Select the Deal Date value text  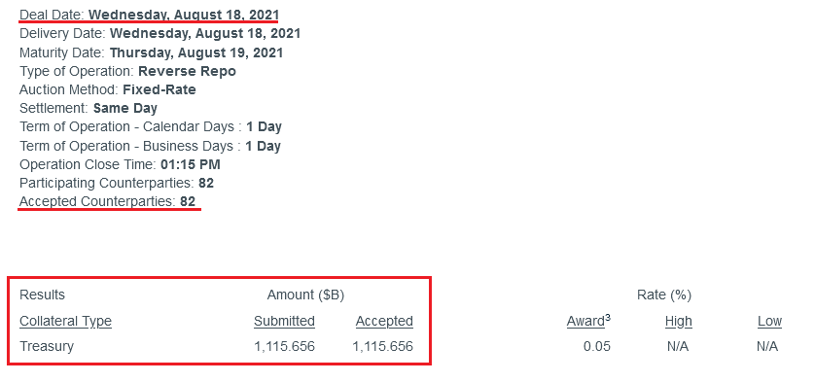tap(184, 15)
